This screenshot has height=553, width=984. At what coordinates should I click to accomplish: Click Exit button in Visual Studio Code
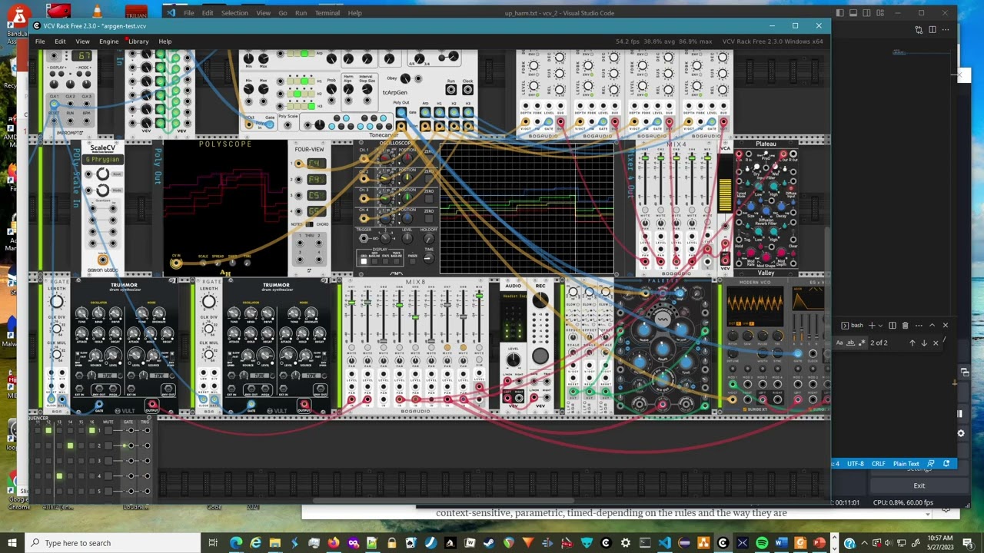919,485
